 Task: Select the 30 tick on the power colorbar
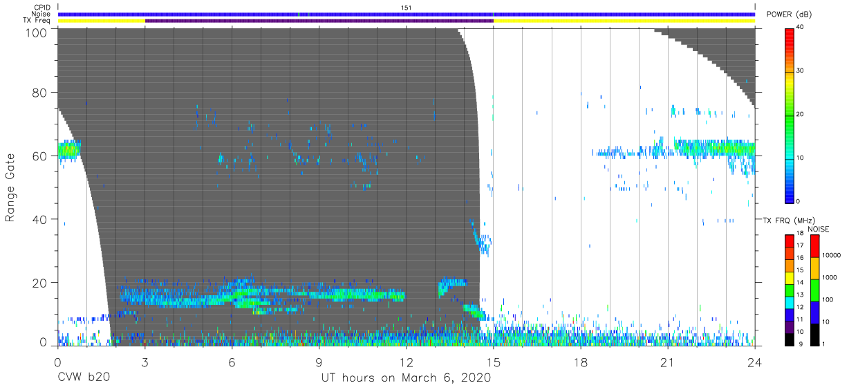tap(801, 71)
